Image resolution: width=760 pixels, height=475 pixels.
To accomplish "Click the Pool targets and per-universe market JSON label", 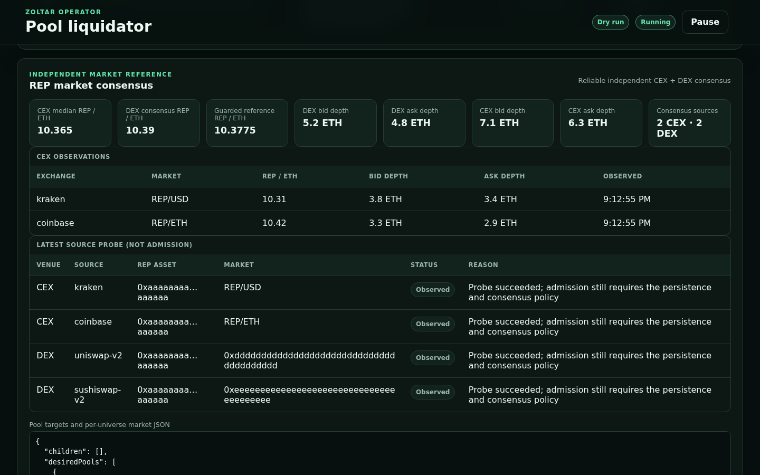I will [x=100, y=425].
